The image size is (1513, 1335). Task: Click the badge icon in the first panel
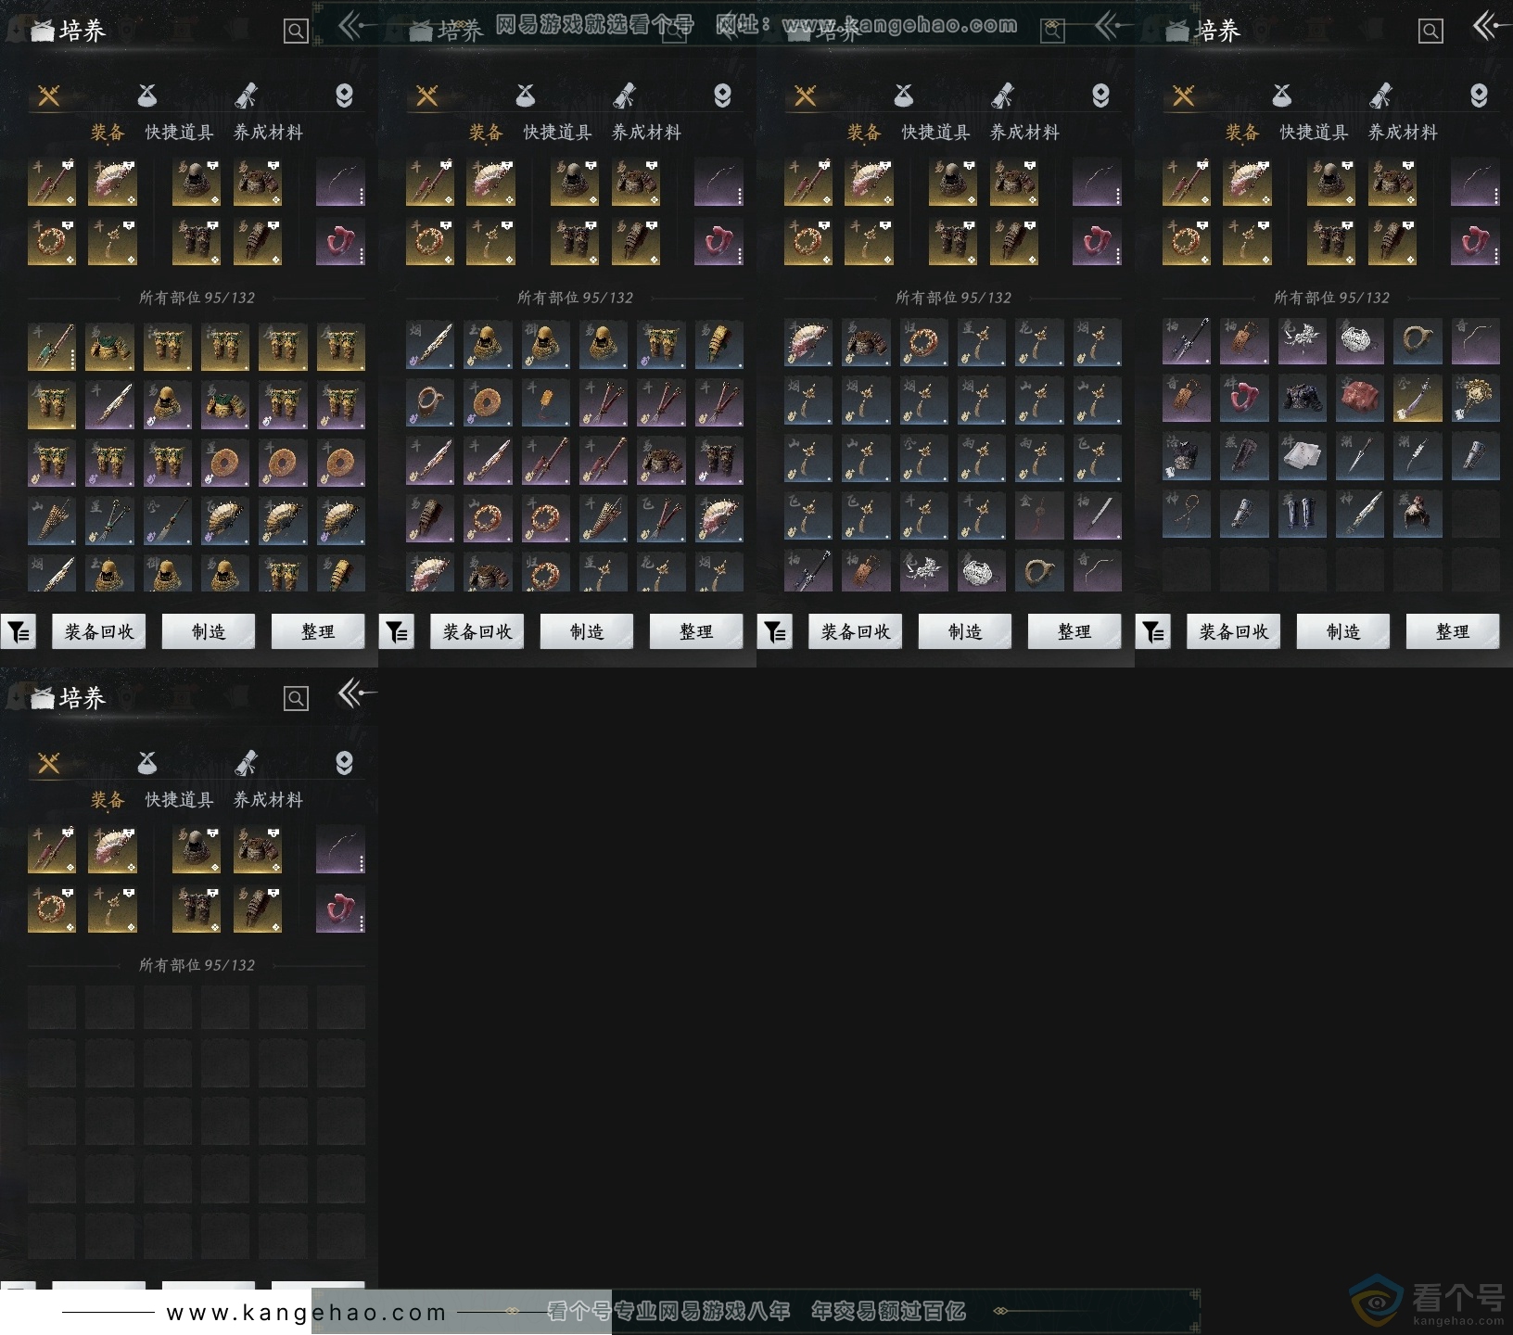[344, 95]
